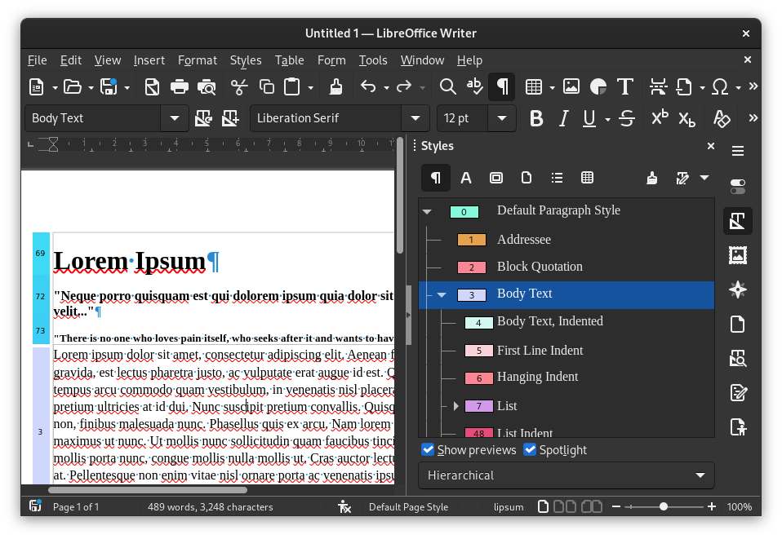Select the Clone Formatting paintbrush tool

tap(335, 86)
